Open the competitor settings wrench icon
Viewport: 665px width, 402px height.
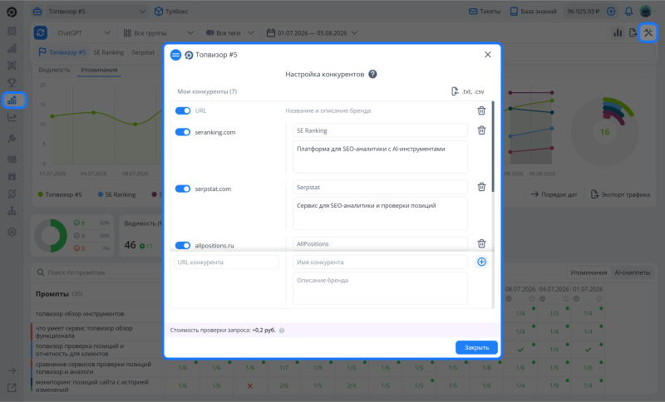(x=648, y=32)
